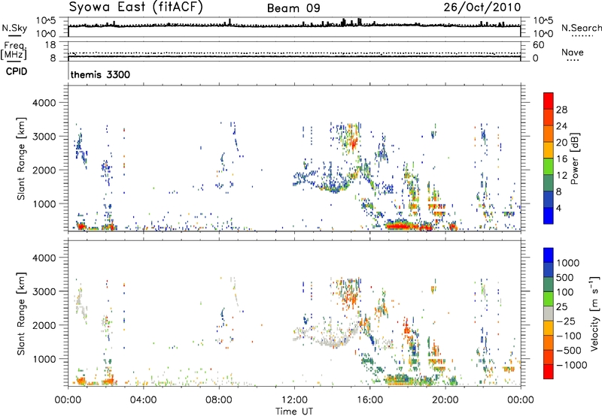Select the "Beam 09" header text
The height and width of the screenshot is (416, 602).
click(x=293, y=8)
